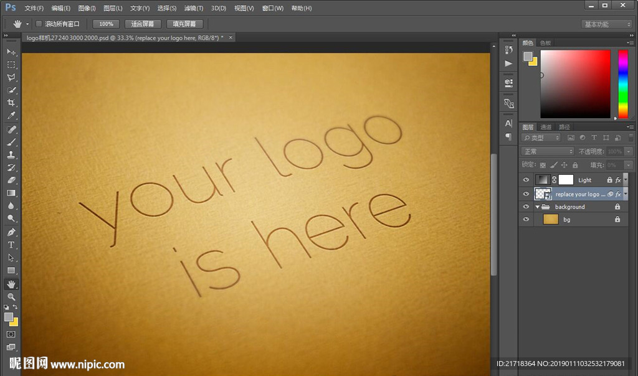Select the Eyedropper tool

[11, 115]
